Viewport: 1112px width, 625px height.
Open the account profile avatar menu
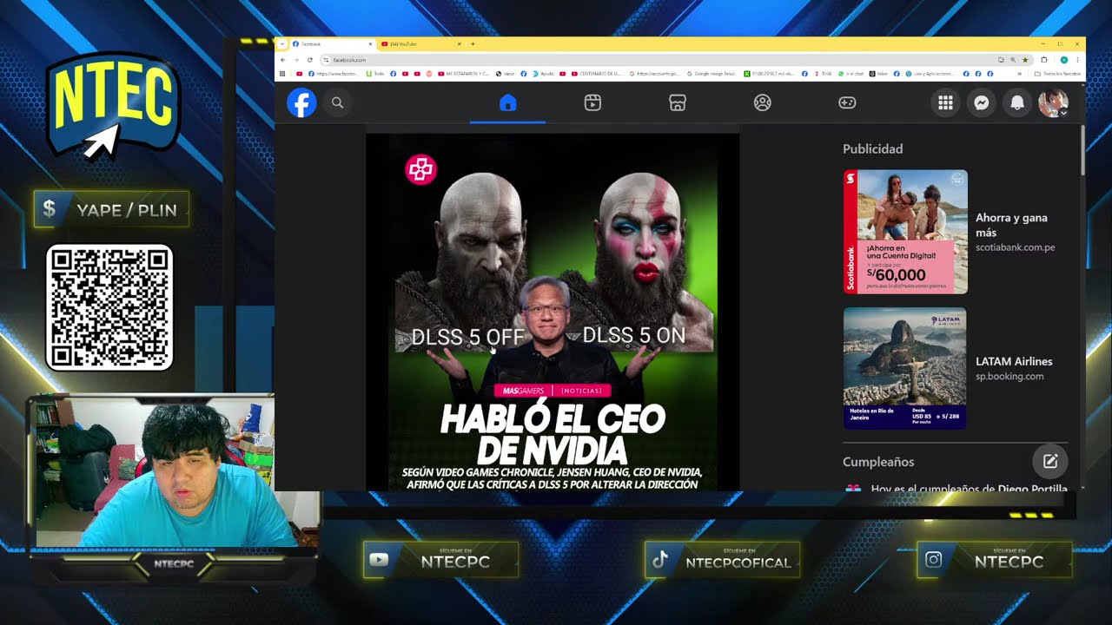(1053, 103)
